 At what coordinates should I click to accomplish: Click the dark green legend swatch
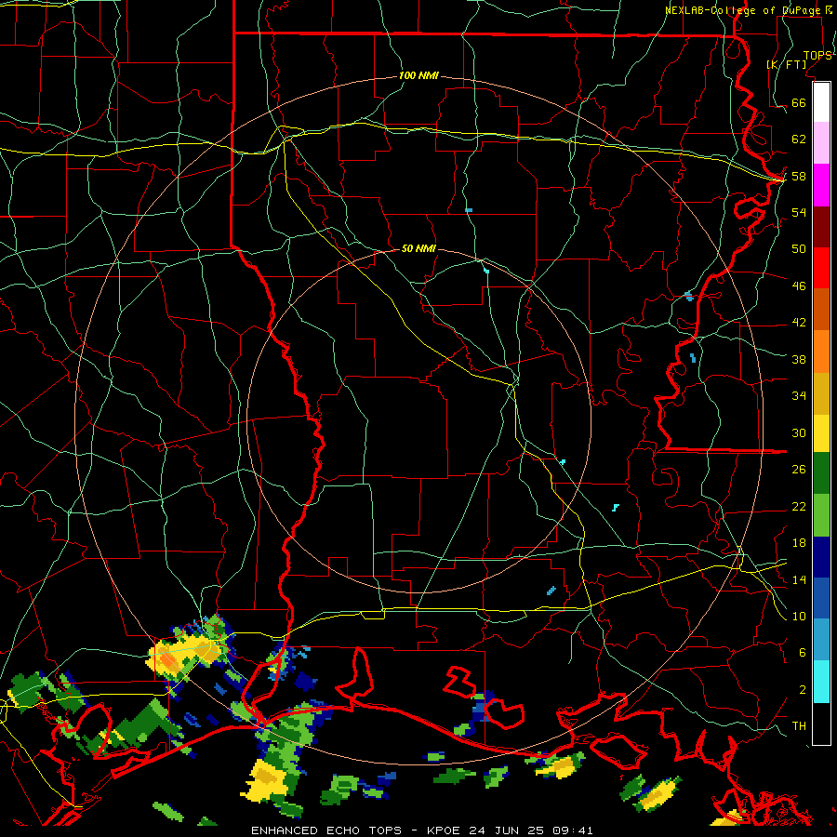(821, 473)
